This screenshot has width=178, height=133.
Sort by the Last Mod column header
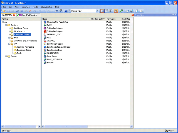coord(126,19)
